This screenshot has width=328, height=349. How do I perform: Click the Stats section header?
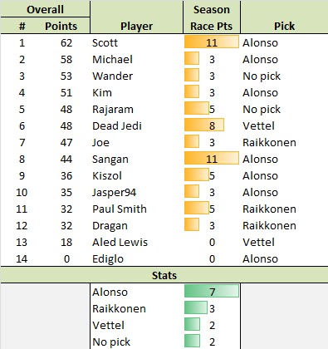[164, 275]
